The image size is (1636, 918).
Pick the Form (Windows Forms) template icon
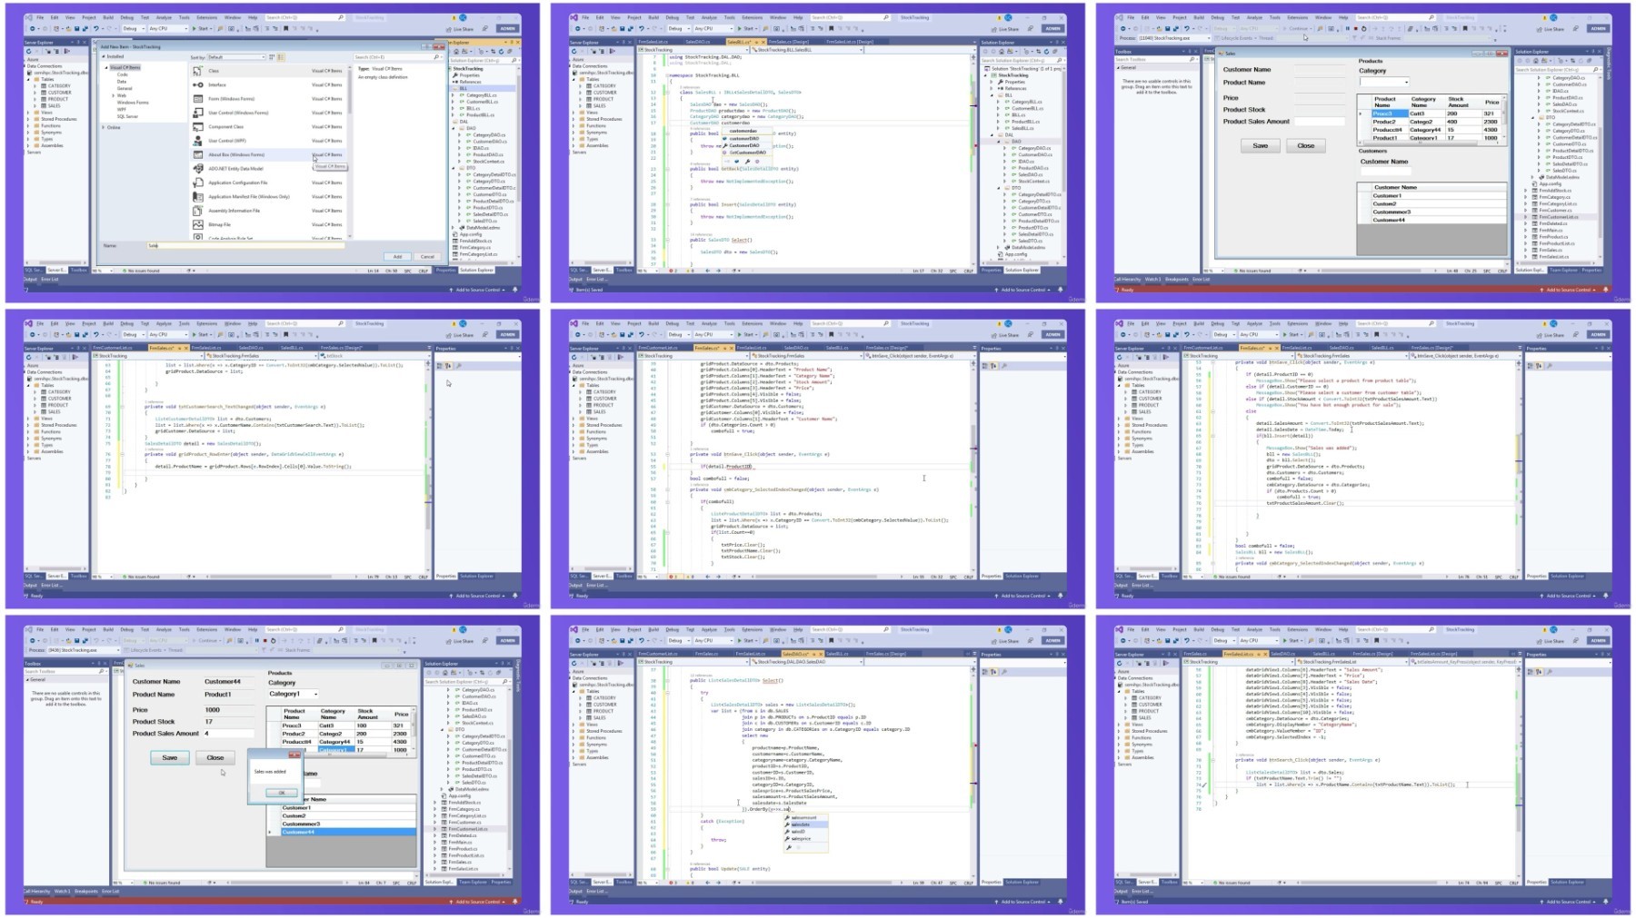coord(198,99)
